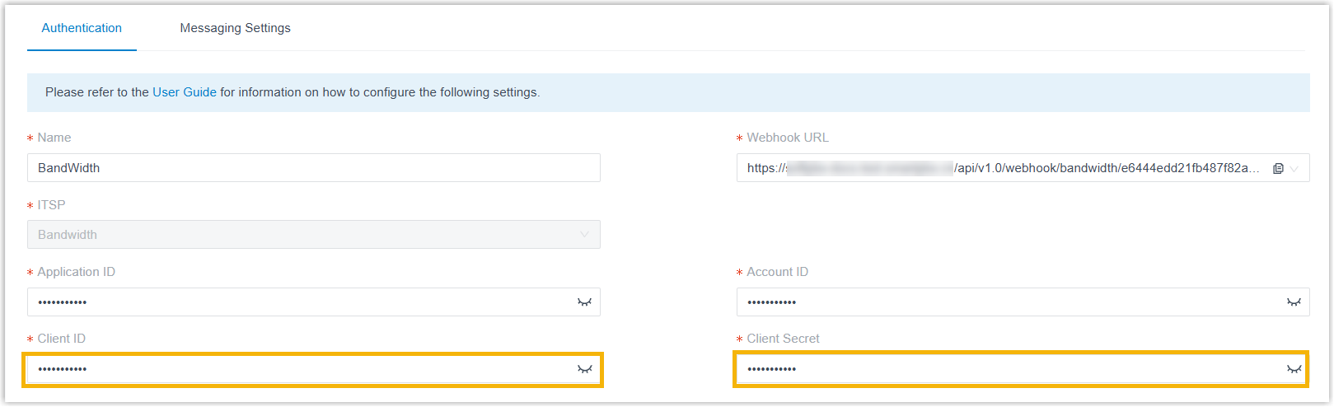Copy the Webhook URL with the copy icon
This screenshot has height=407, width=1334.
click(x=1278, y=168)
